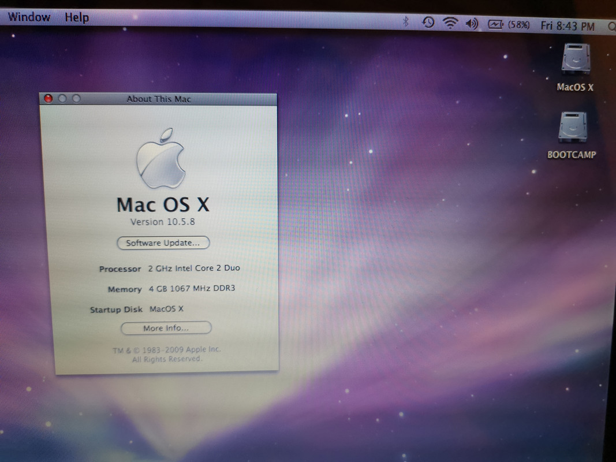Open the Time Machine menu icon

(x=428, y=23)
